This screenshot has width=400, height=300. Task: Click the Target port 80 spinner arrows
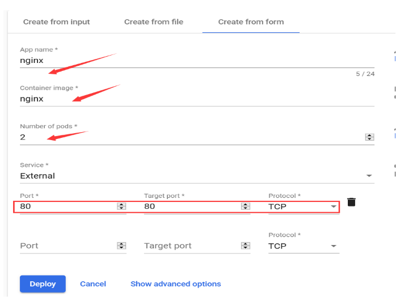[245, 206]
